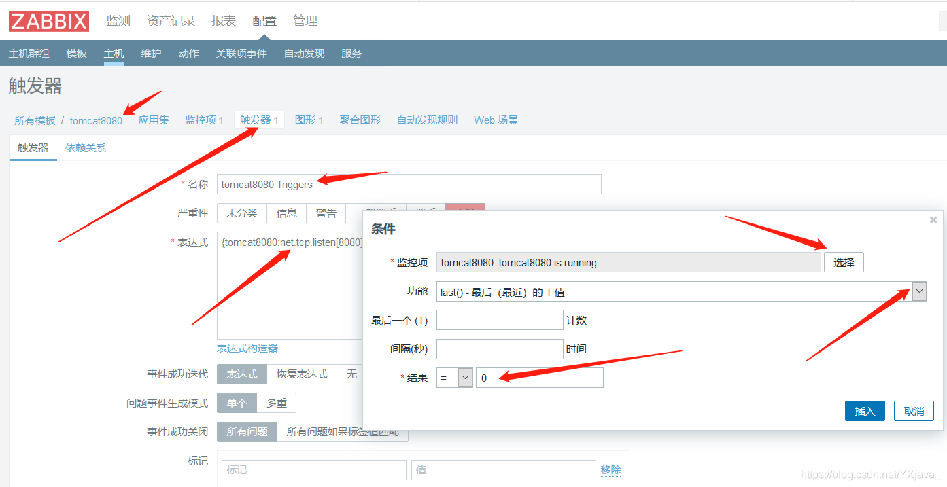
Task: Click the 名称 field with tomcat8080 Triggers
Action: tap(409, 184)
